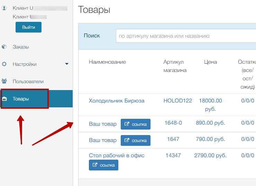The width and height of the screenshot is (256, 186).
Task: Expand the Настройки dropdown arrow
Action: pos(67,64)
